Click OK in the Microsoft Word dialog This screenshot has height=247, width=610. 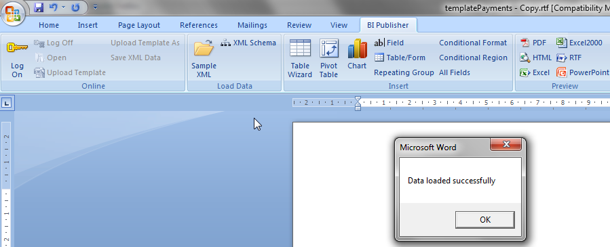485,220
